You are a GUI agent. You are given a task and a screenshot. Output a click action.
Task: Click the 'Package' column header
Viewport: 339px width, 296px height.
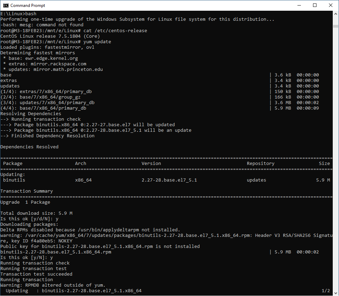(13, 164)
